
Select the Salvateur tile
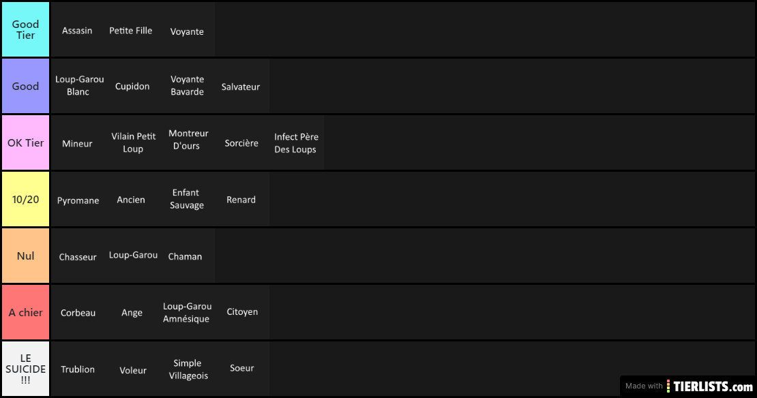pyautogui.click(x=242, y=86)
